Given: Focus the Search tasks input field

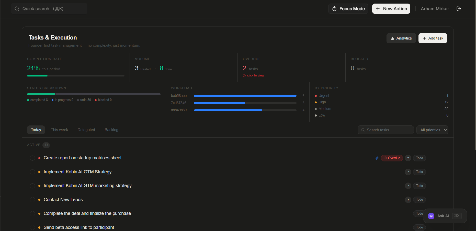Looking at the screenshot, I should [x=386, y=130].
